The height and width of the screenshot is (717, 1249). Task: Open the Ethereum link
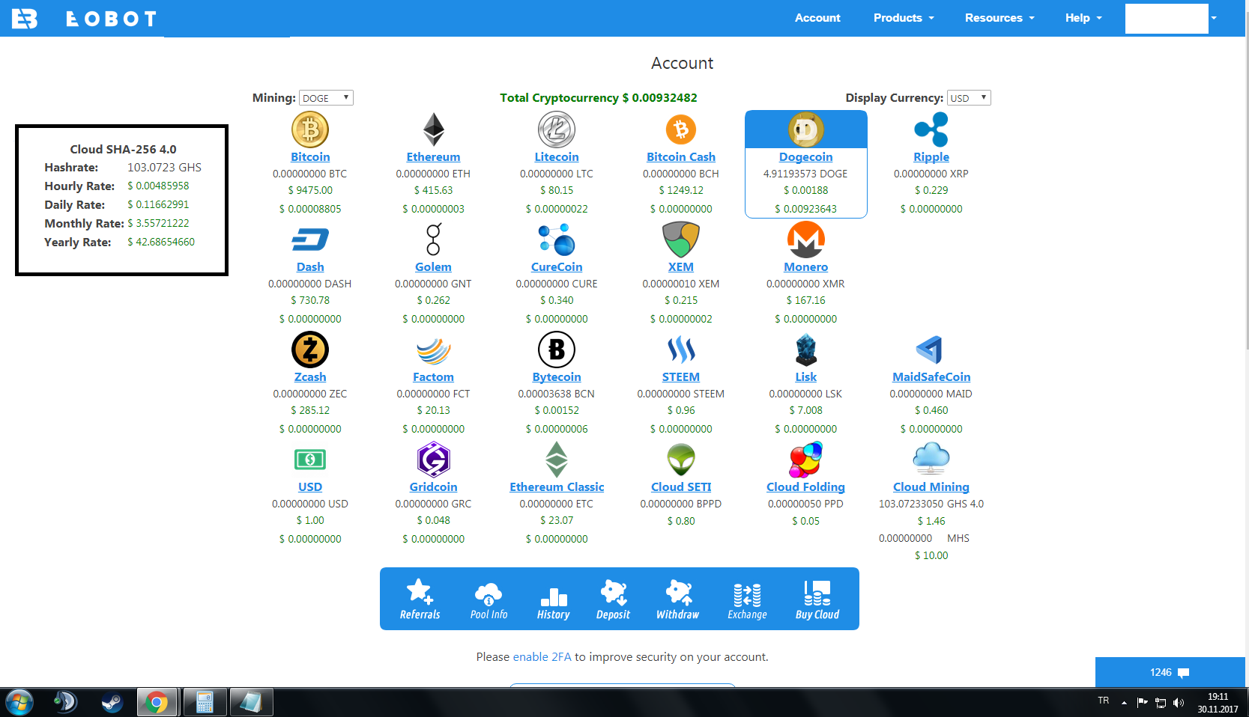[x=434, y=157]
